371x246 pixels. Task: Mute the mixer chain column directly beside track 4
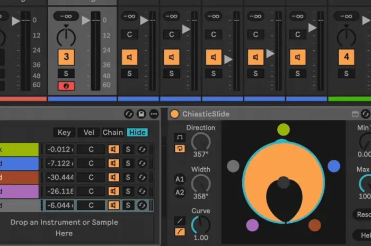[298, 57]
